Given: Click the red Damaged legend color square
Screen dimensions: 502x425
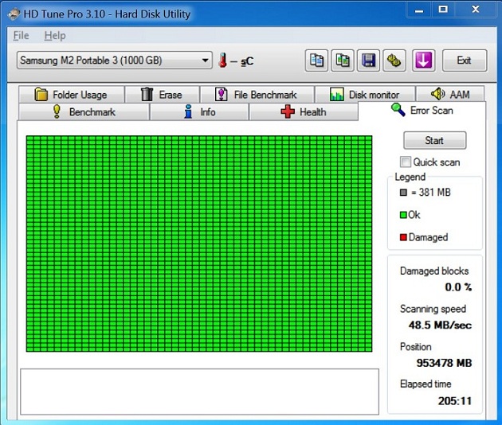Looking at the screenshot, I should tap(404, 237).
